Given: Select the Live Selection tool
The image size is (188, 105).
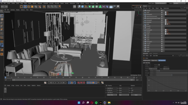Looking at the screenshot, I should coord(21,7).
